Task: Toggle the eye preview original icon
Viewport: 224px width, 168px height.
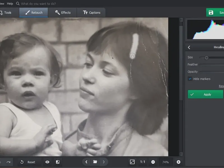Action: (47, 162)
